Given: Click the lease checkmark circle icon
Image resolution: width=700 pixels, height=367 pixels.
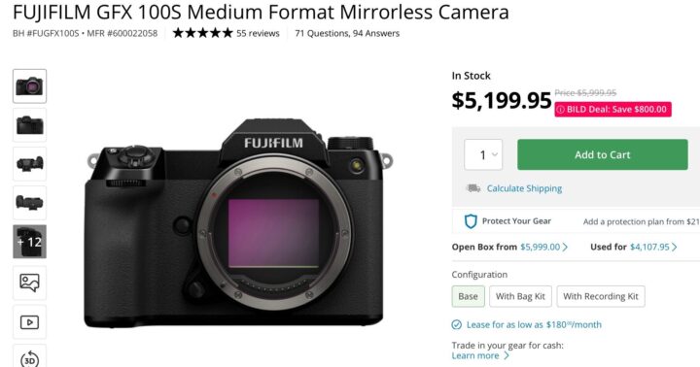Looking at the screenshot, I should click(x=456, y=324).
